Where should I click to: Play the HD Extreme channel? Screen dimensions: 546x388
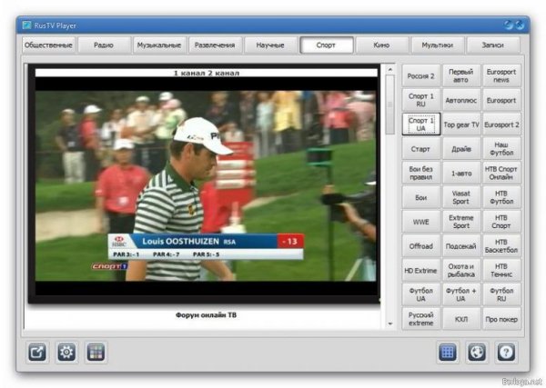(421, 271)
